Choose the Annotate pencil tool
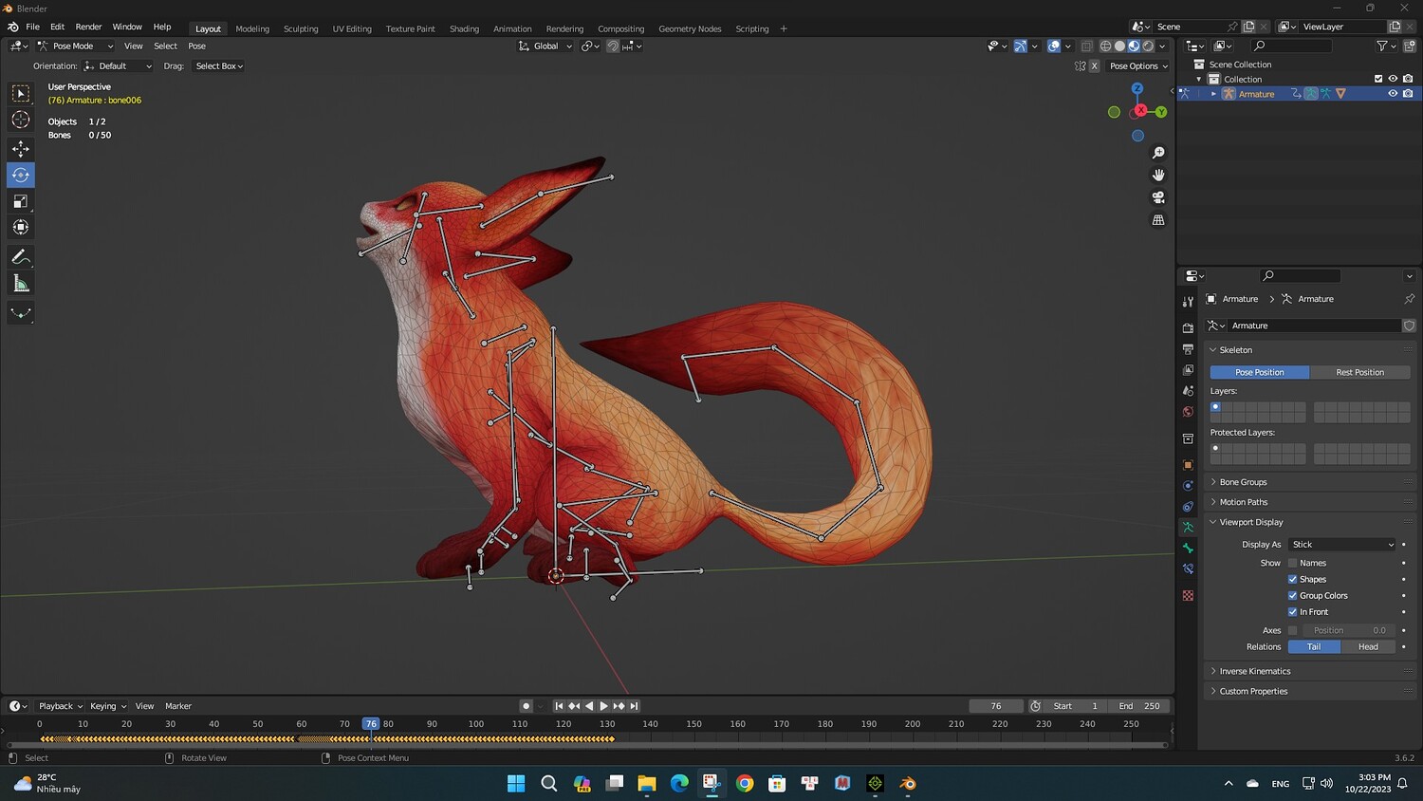Viewport: 1423px width, 801px height. [x=21, y=257]
